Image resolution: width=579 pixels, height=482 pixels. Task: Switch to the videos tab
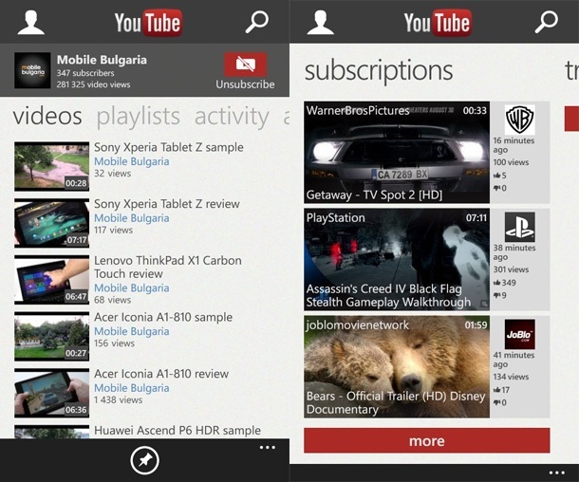click(47, 116)
